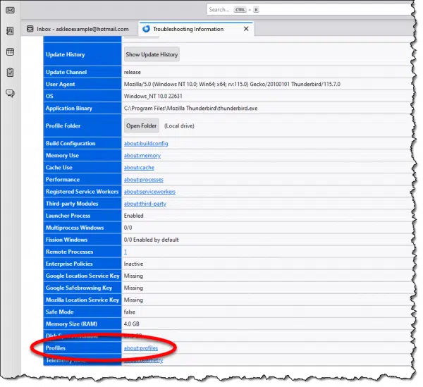The width and height of the screenshot is (423, 387).
Task: Click Registered Service Workers row header
Action: [82, 192]
